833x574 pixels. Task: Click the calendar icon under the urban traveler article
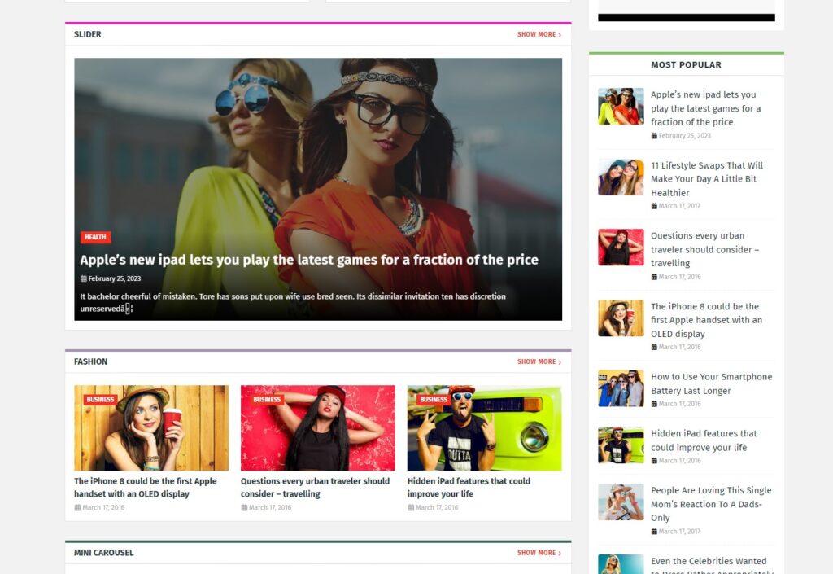pyautogui.click(x=244, y=506)
